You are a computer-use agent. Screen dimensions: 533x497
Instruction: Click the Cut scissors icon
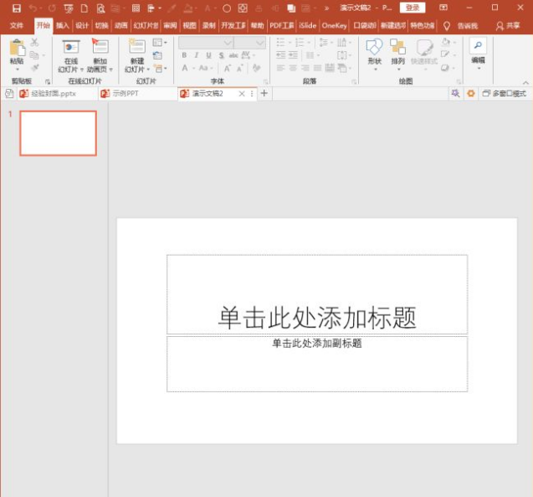tap(35, 43)
